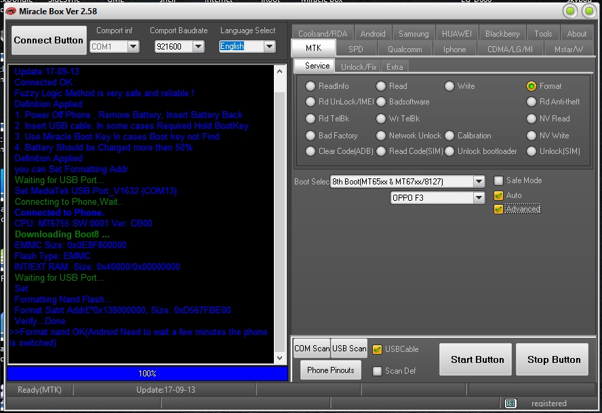Select the MTK tab
The width and height of the screenshot is (602, 413).
313,48
